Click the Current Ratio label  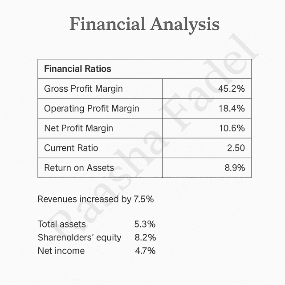pyautogui.click(x=71, y=148)
